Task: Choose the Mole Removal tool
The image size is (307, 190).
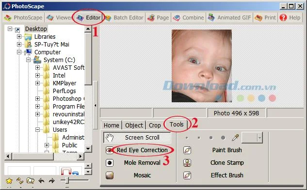Action: pos(142,162)
